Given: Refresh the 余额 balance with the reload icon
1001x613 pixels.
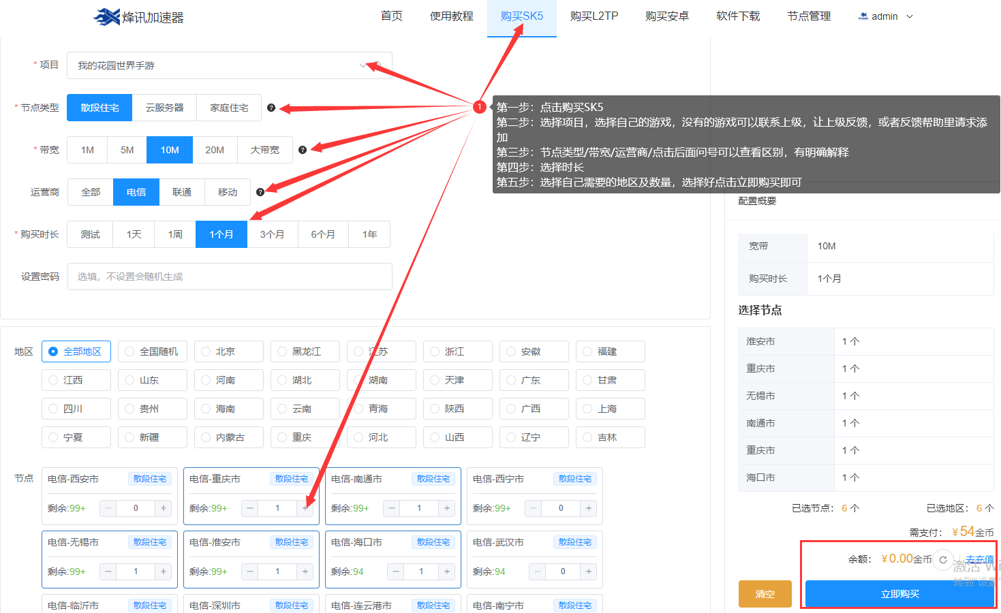Looking at the screenshot, I should (x=943, y=560).
